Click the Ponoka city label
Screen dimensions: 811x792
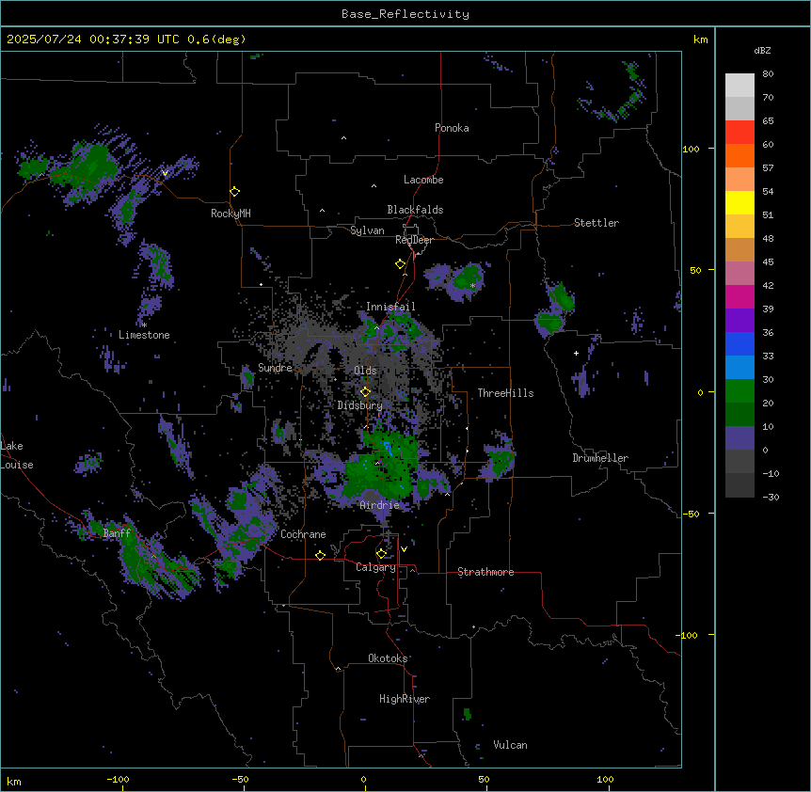click(x=452, y=128)
